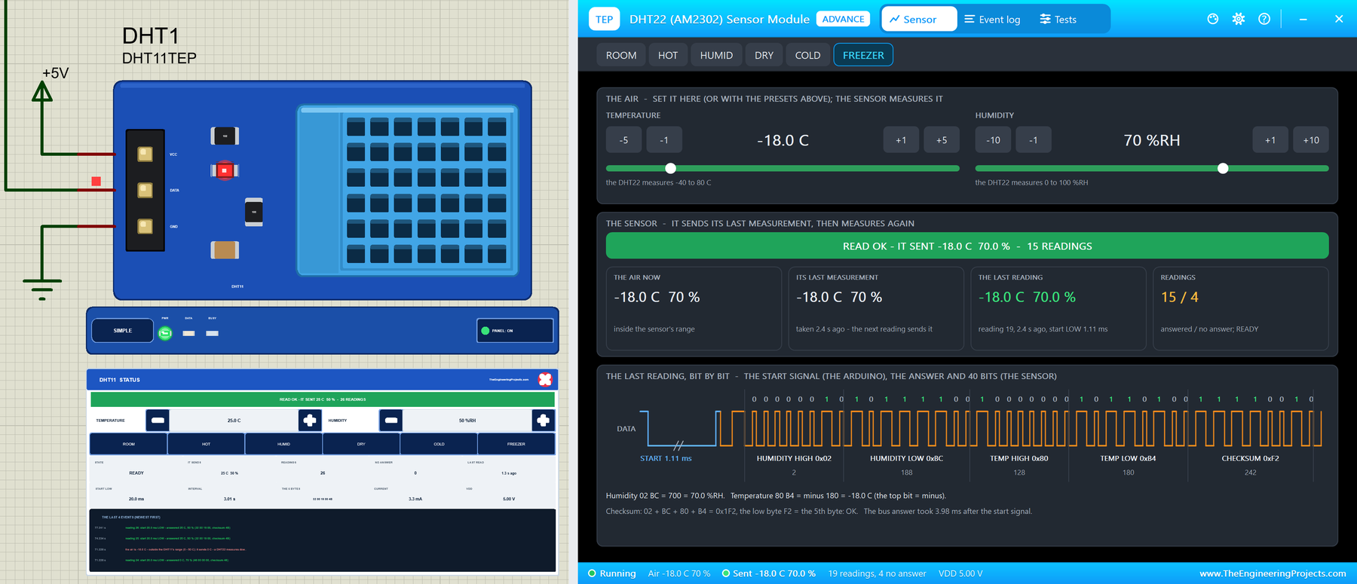Click the GND pin pad on the DHT11 module

[146, 226]
